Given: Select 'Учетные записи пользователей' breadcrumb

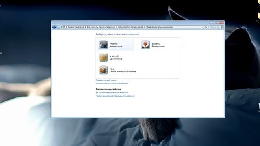Looking at the screenshot, I should click(130, 27).
